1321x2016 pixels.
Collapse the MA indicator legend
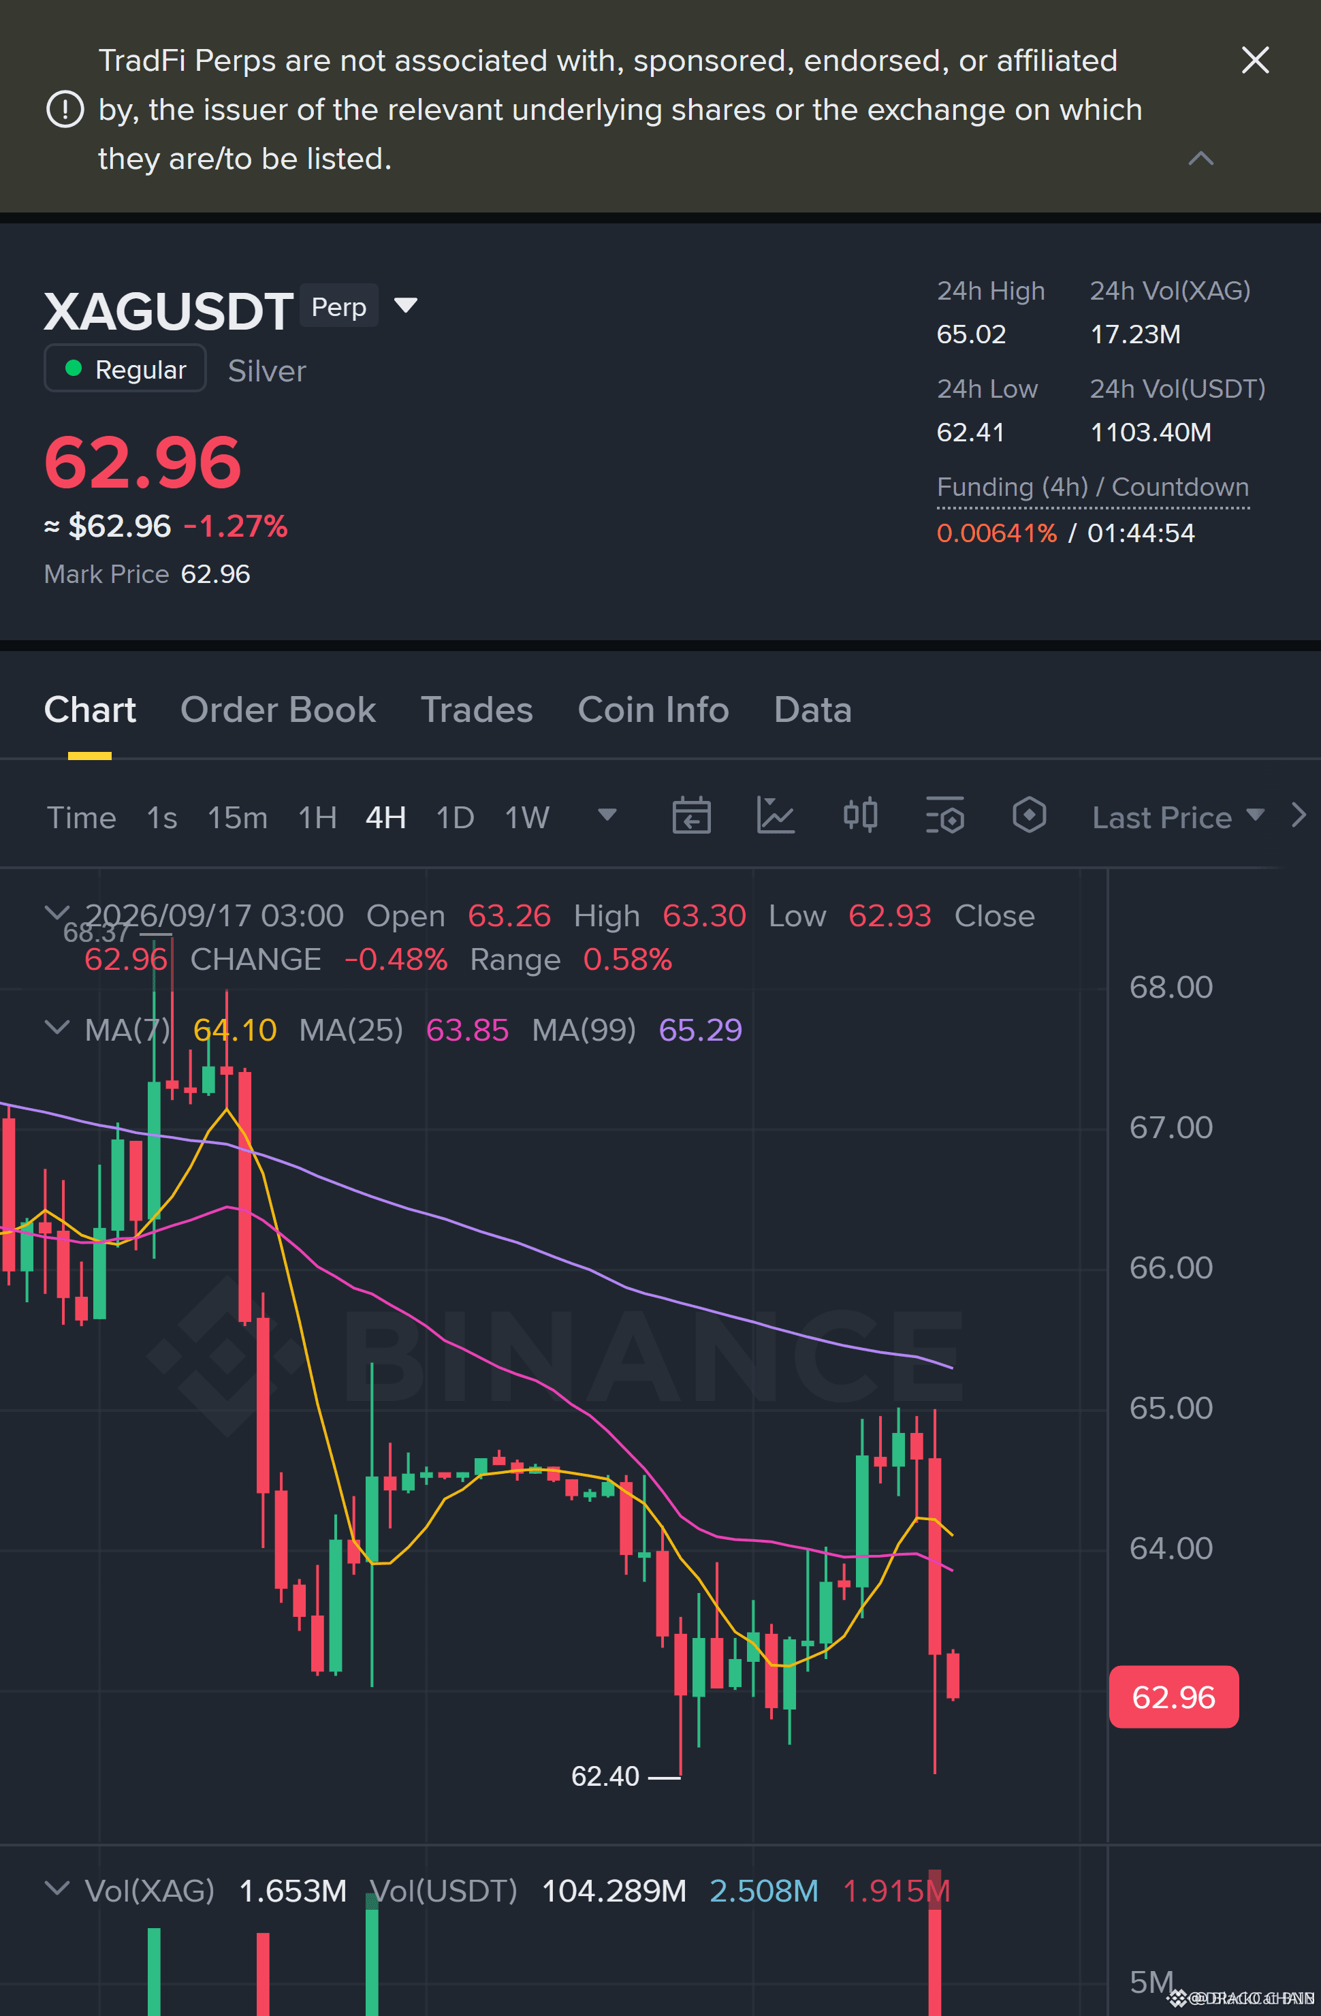pos(57,1028)
